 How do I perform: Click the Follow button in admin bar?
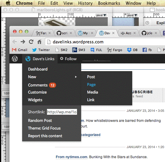click(68, 59)
